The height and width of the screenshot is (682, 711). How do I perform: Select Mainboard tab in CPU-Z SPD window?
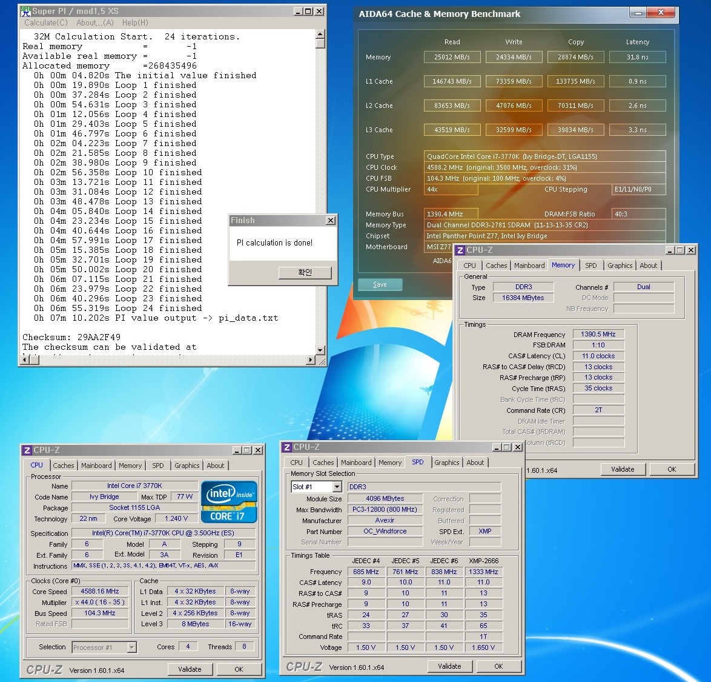tap(356, 463)
